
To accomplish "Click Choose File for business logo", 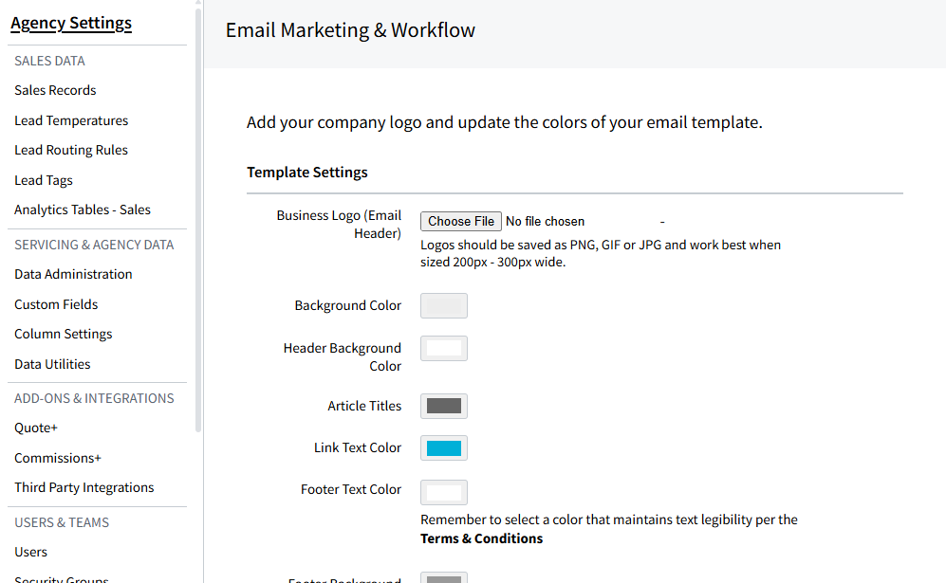I will 461,221.
